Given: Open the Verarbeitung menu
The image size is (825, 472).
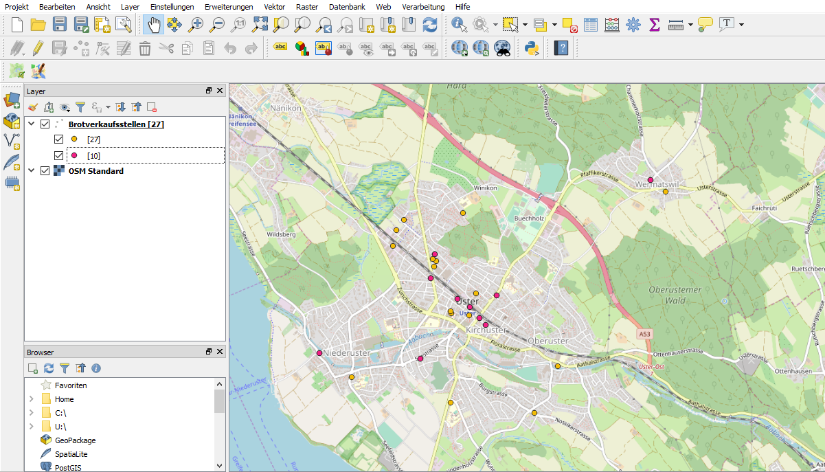Looking at the screenshot, I should coord(423,6).
